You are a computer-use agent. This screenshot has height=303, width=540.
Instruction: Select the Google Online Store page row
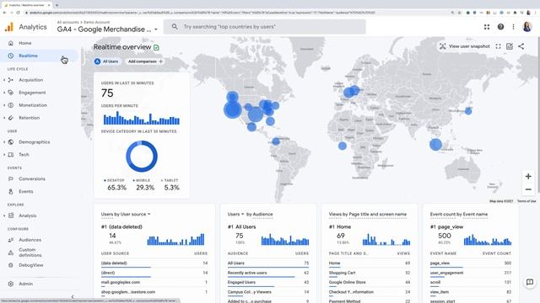click(370, 283)
